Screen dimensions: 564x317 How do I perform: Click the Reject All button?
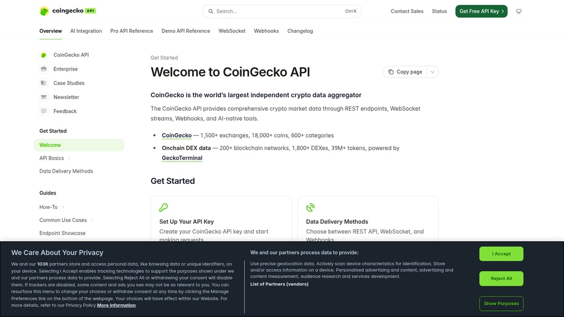pos(501,279)
